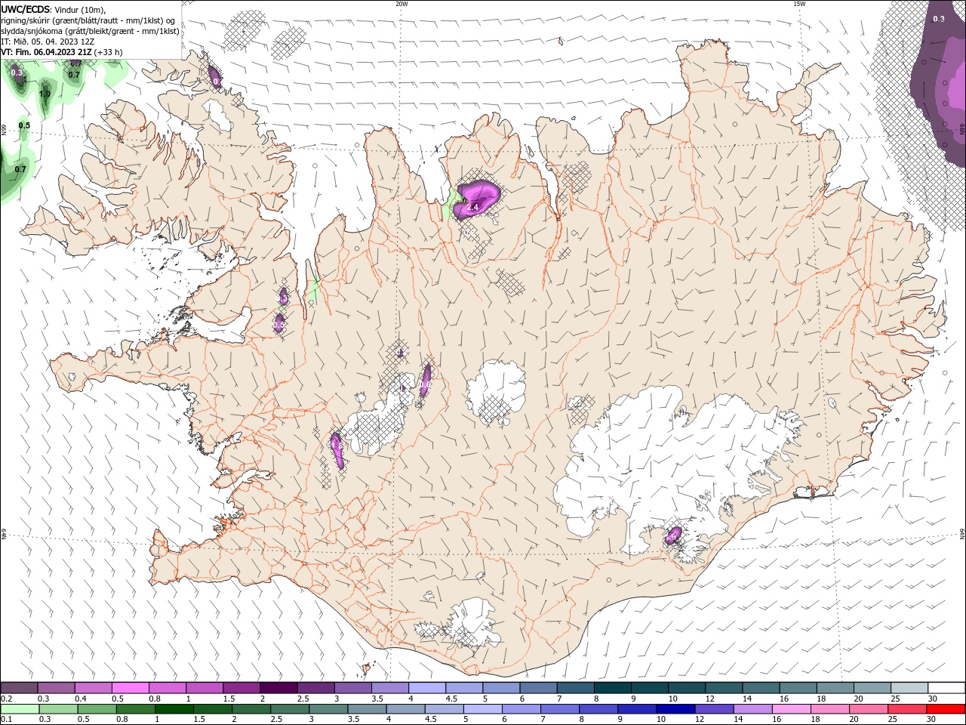966x725 pixels.
Task: Select the darkest purple 2 mm snow swatch
Action: pos(278,688)
